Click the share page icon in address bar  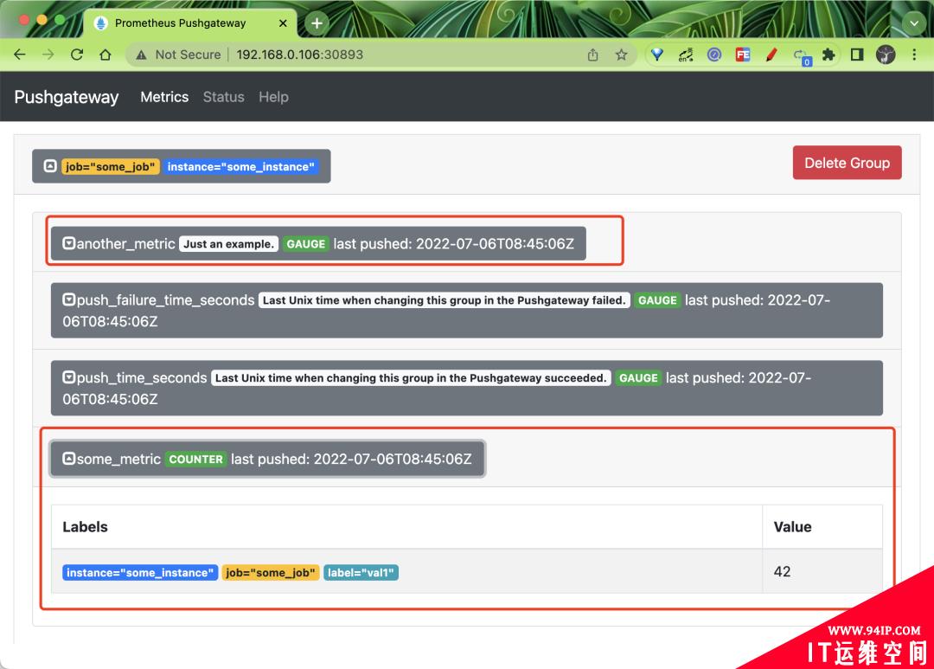pos(592,55)
